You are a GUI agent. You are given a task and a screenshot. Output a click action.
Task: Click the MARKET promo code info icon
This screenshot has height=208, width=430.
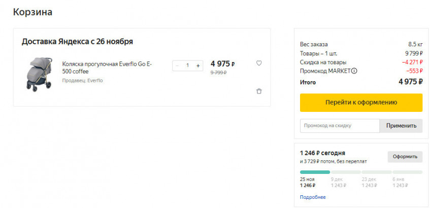tap(354, 71)
